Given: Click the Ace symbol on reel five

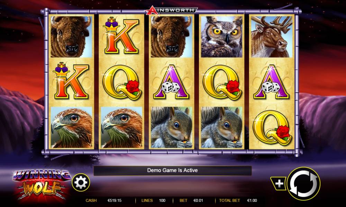Looking at the screenshot, I should [272, 82].
